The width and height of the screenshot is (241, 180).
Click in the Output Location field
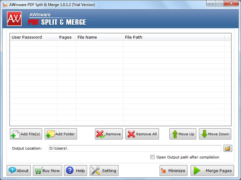135,148
